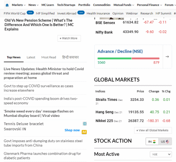Image resolution: width=176 pixels, height=162 pixels.
Task: Open the Glenmark Pharma news headline
Action: pos(42,156)
